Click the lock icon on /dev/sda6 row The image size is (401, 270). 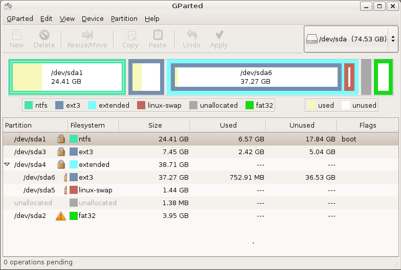pyautogui.click(x=65, y=177)
